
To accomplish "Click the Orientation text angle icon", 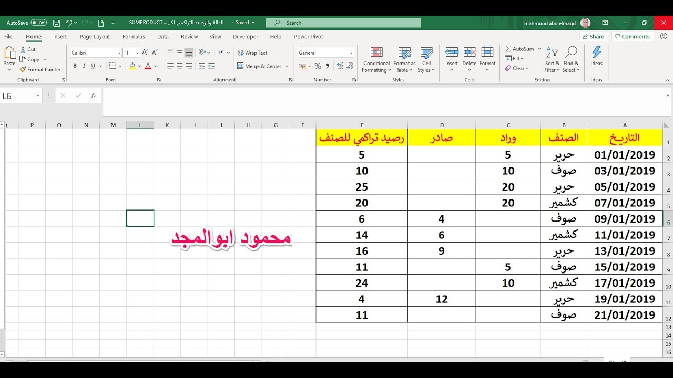I will (202, 52).
